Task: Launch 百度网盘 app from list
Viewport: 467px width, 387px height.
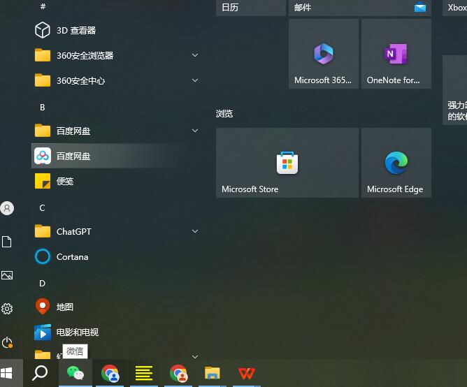Action: point(73,156)
